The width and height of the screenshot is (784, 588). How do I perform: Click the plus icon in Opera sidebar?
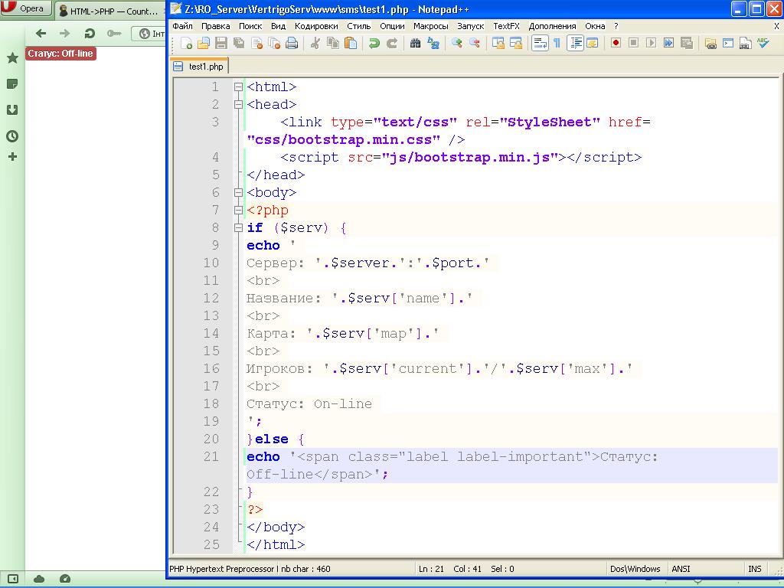pyautogui.click(x=12, y=157)
